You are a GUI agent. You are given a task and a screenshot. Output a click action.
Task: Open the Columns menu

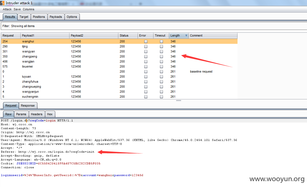(x=28, y=9)
